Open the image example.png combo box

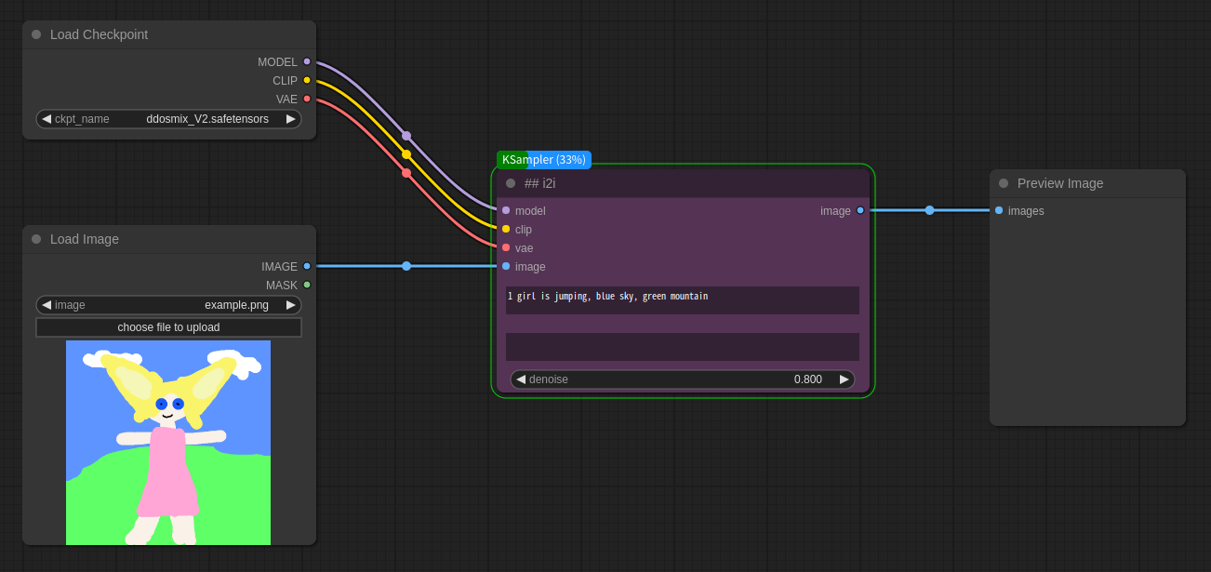tap(168, 305)
